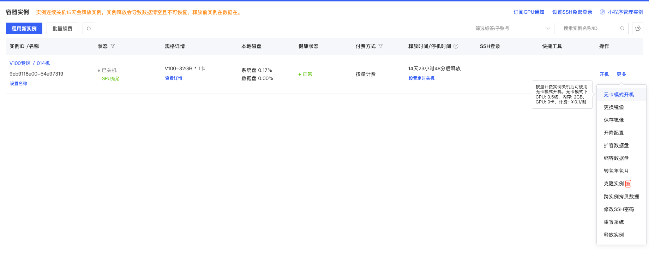Click the 租用新实例 button

click(x=24, y=29)
